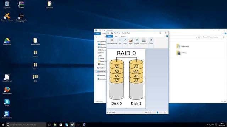Open the Dokumente folder in Explorer
Viewport: 227px width, 127px height.
pyautogui.click(x=182, y=46)
